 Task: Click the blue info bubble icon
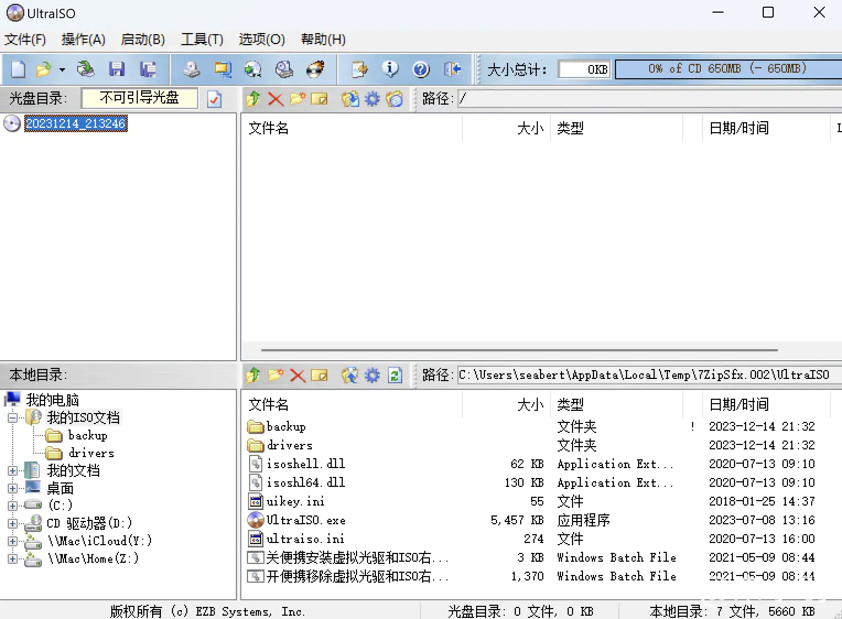[x=390, y=69]
